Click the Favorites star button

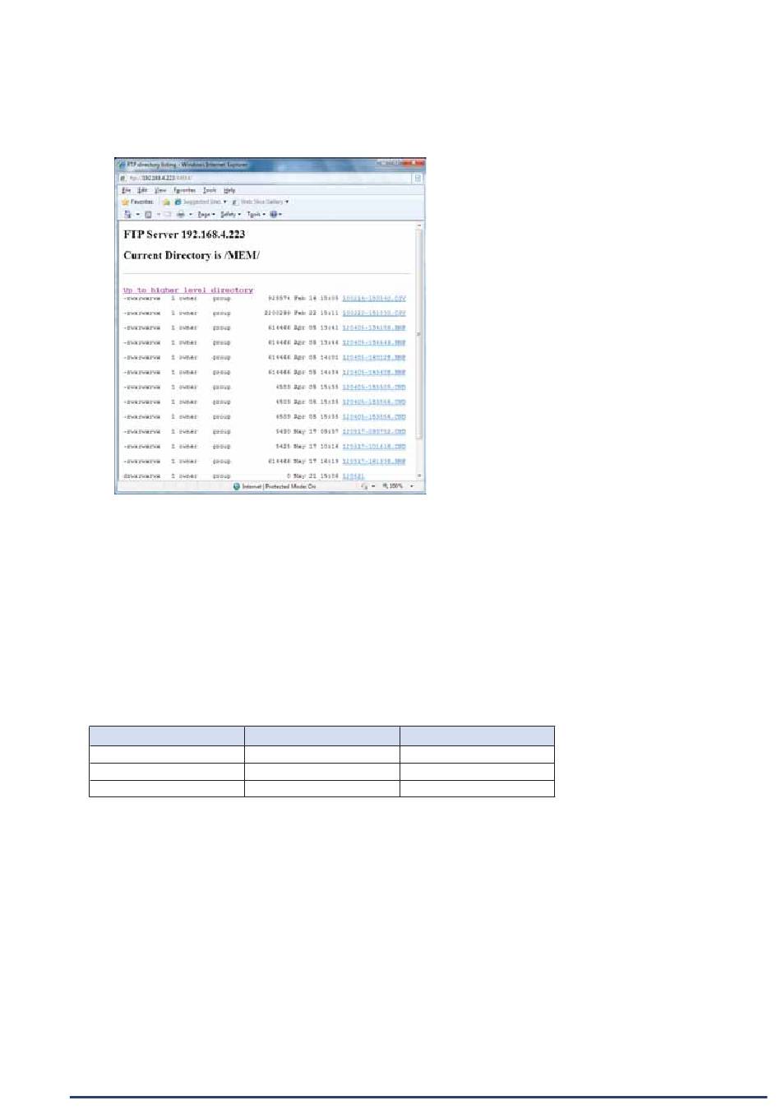[137, 202]
